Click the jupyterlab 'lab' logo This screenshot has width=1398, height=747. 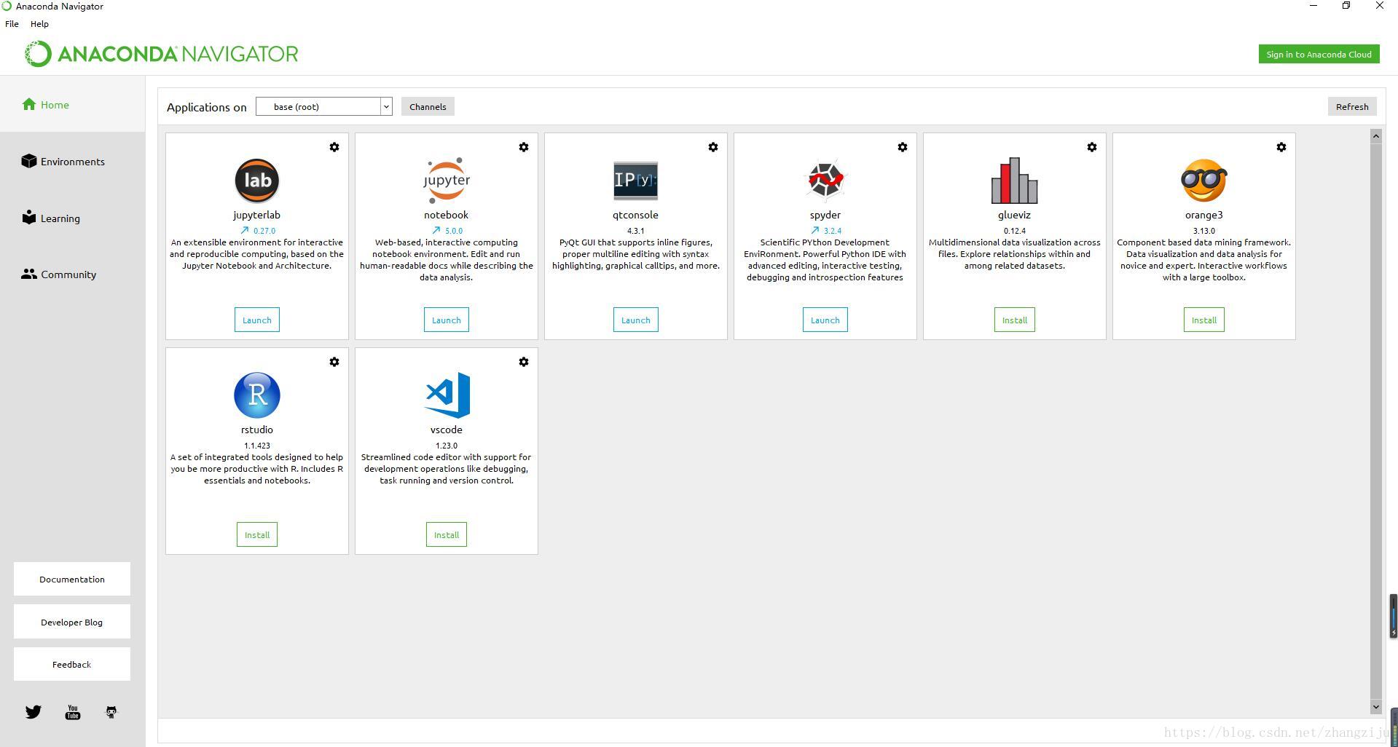point(257,181)
